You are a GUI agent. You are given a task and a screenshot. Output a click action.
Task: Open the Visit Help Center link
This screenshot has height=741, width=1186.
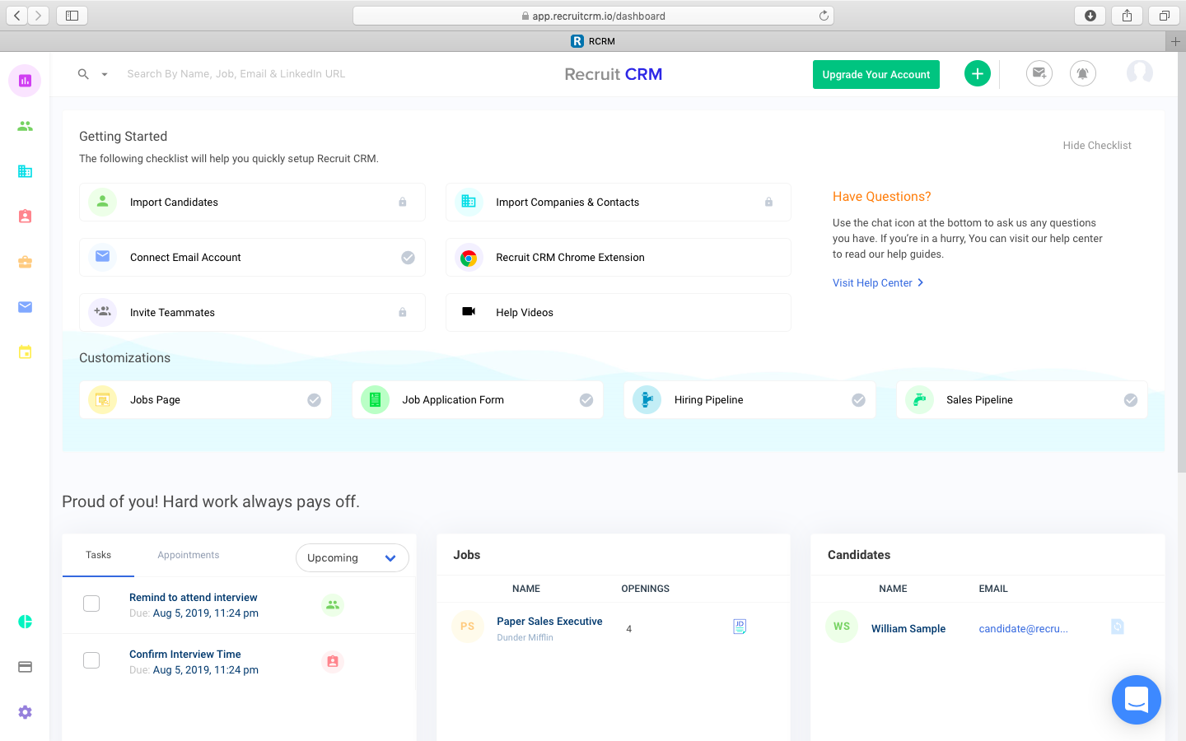pyautogui.click(x=878, y=283)
